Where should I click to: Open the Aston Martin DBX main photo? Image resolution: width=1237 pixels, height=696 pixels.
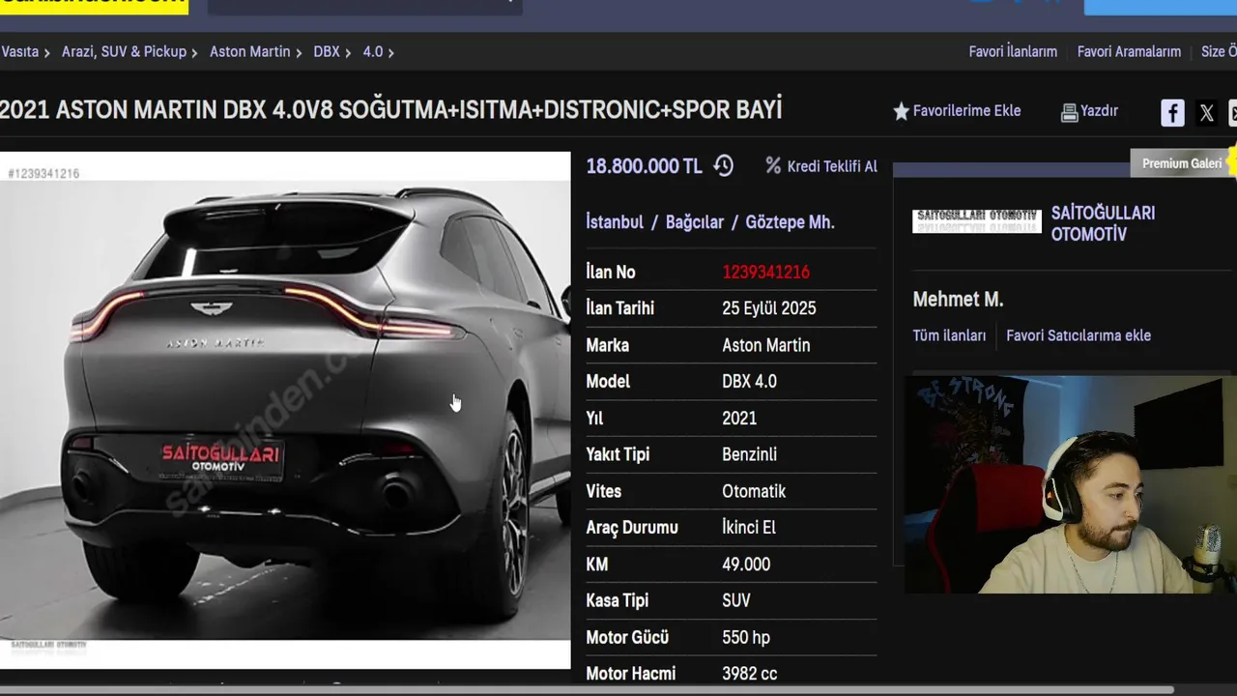click(x=285, y=410)
